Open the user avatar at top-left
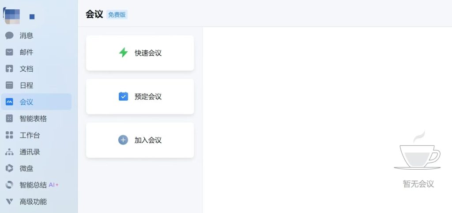Image resolution: width=452 pixels, height=213 pixels. coord(12,16)
